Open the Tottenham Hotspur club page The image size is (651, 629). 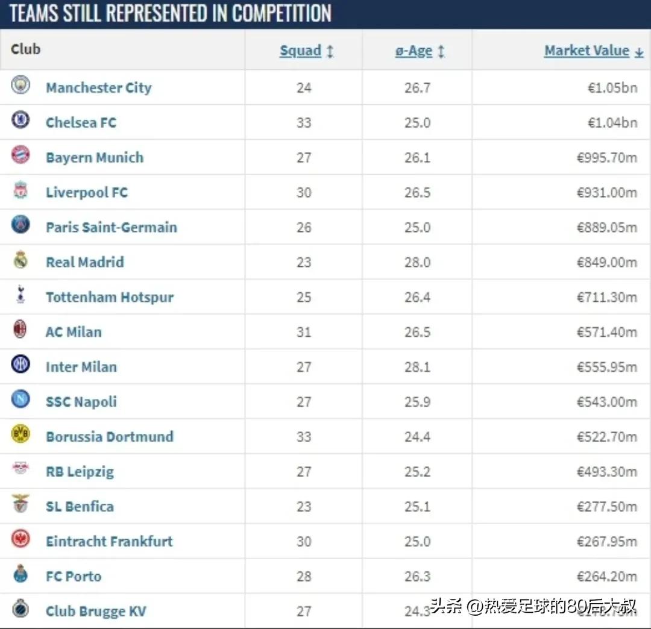110,297
